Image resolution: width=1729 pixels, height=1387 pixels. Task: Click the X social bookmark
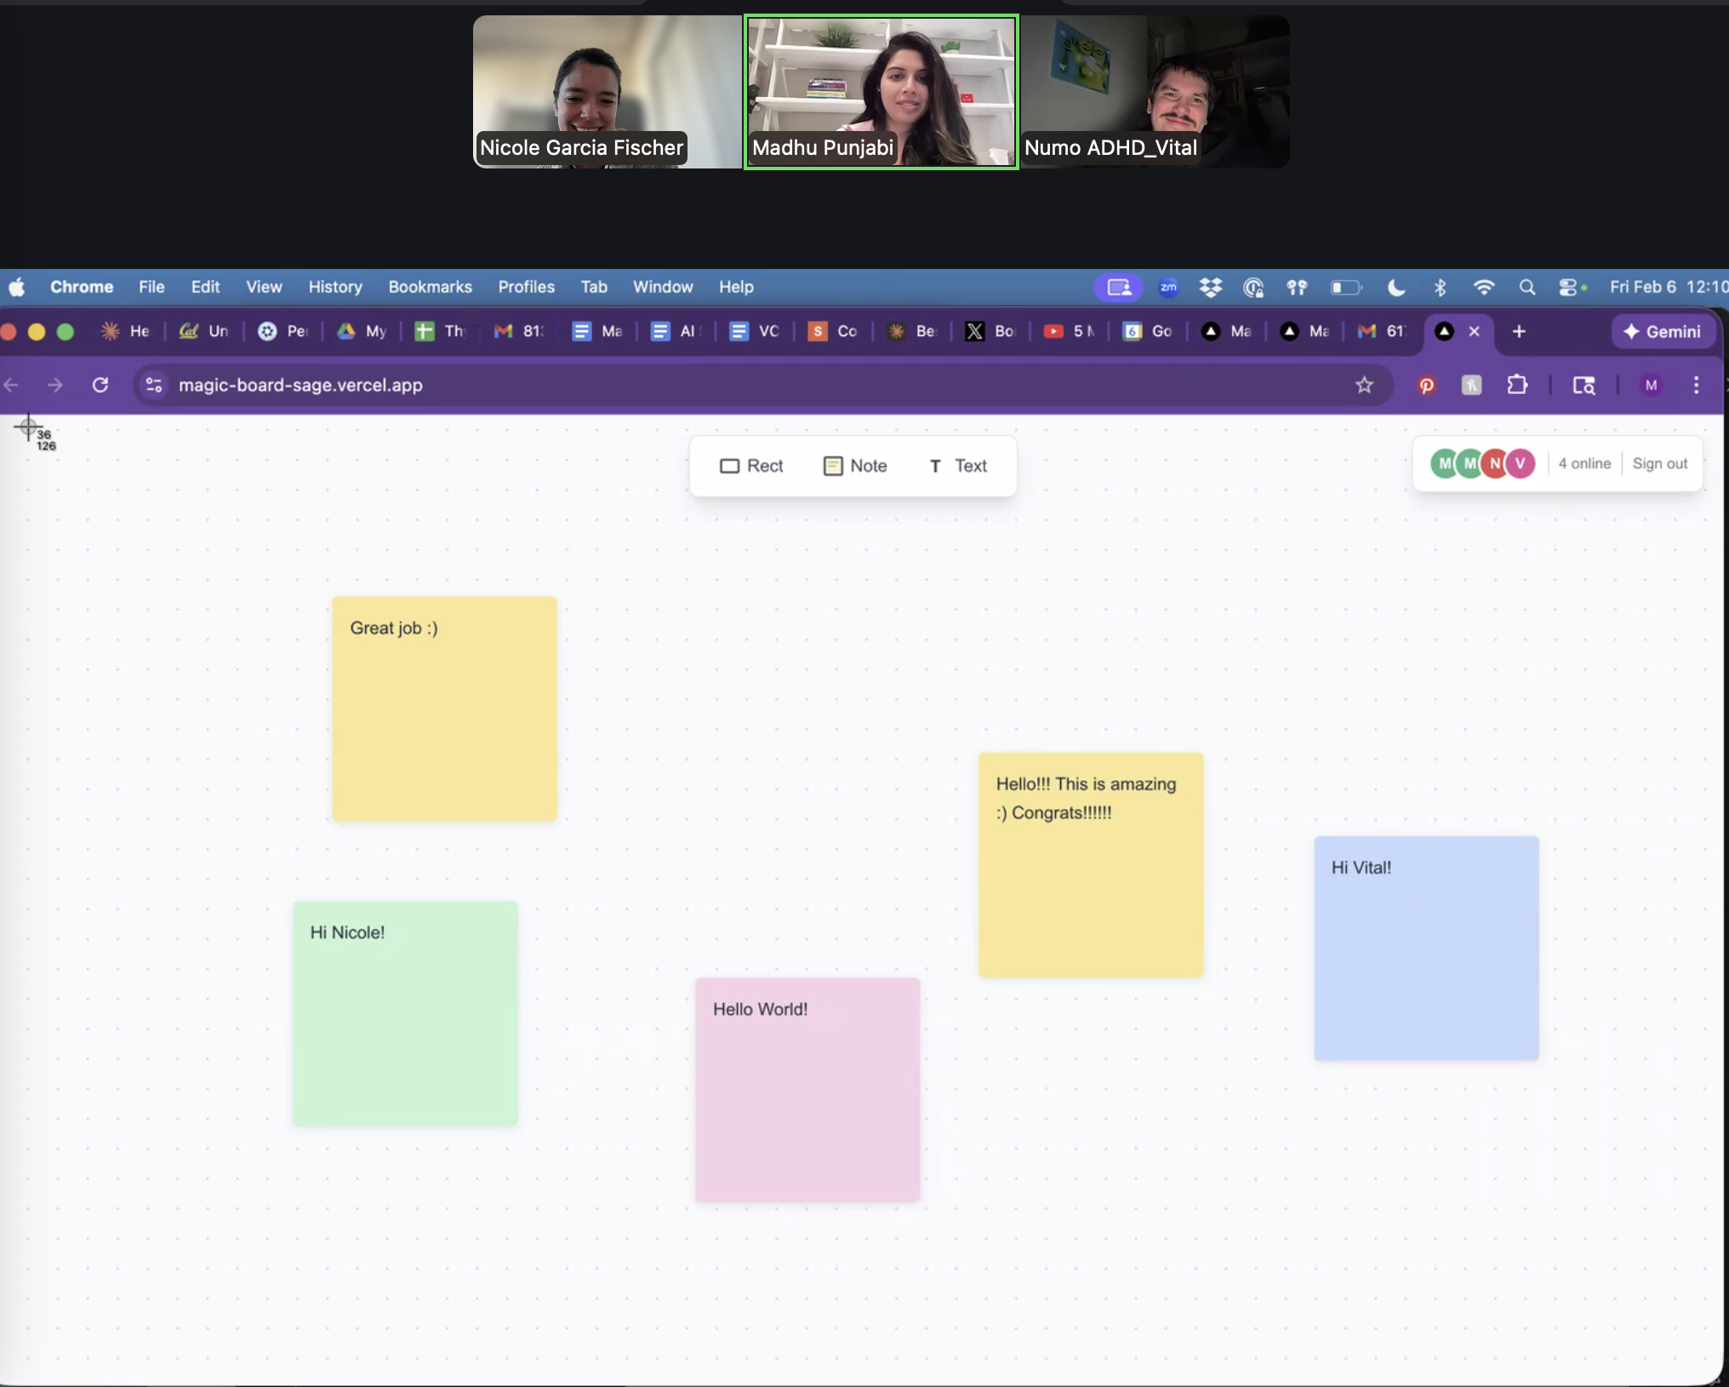(974, 332)
